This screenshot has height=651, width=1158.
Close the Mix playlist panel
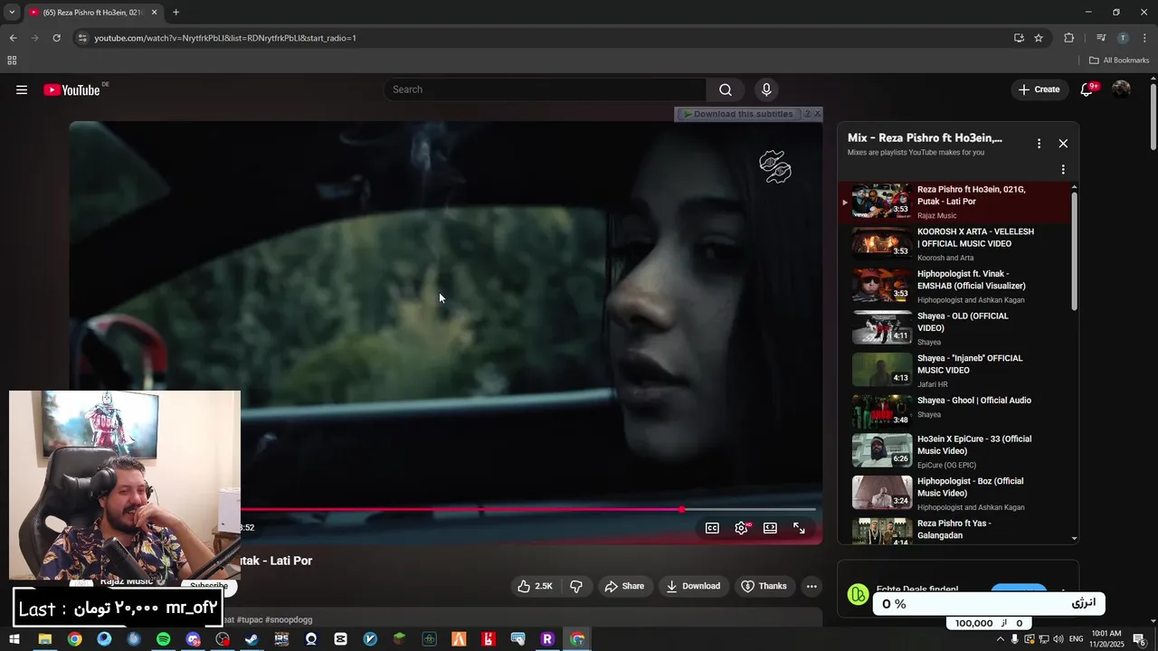[1063, 144]
